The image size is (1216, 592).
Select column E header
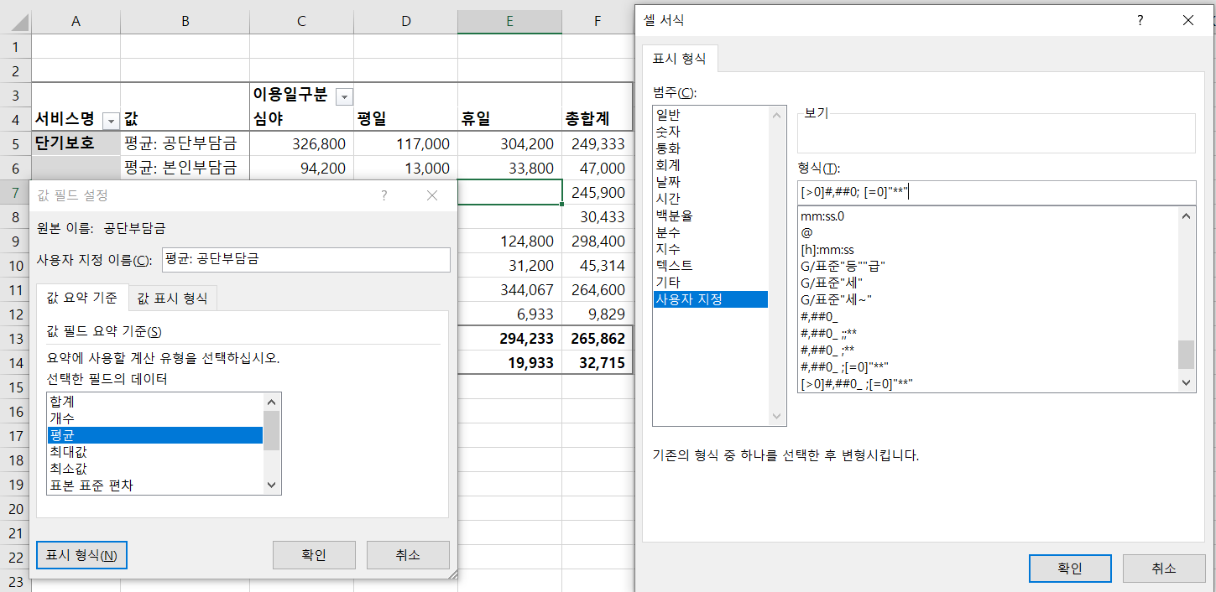coord(509,22)
